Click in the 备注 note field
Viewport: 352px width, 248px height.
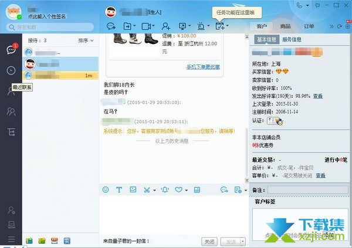308,190
